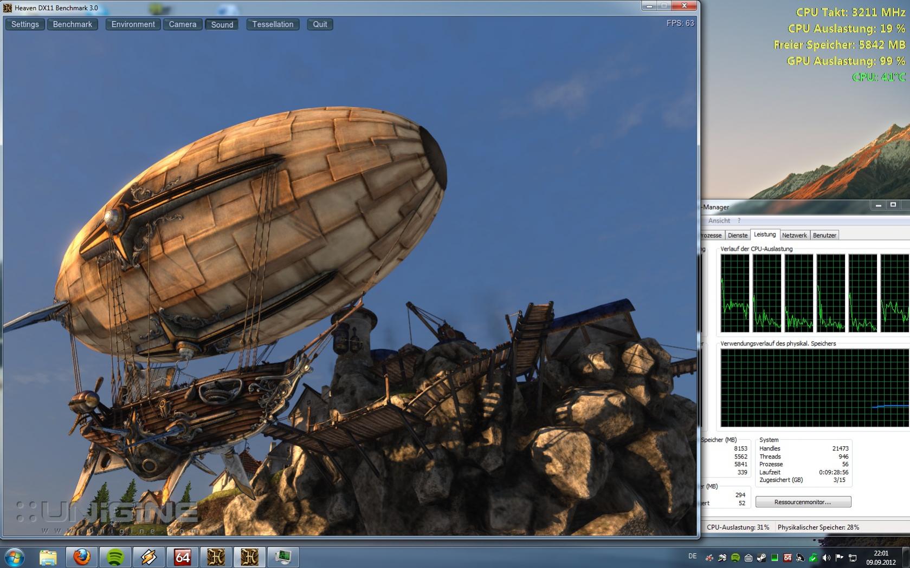Switch to Firefox in the taskbar

pyautogui.click(x=82, y=557)
